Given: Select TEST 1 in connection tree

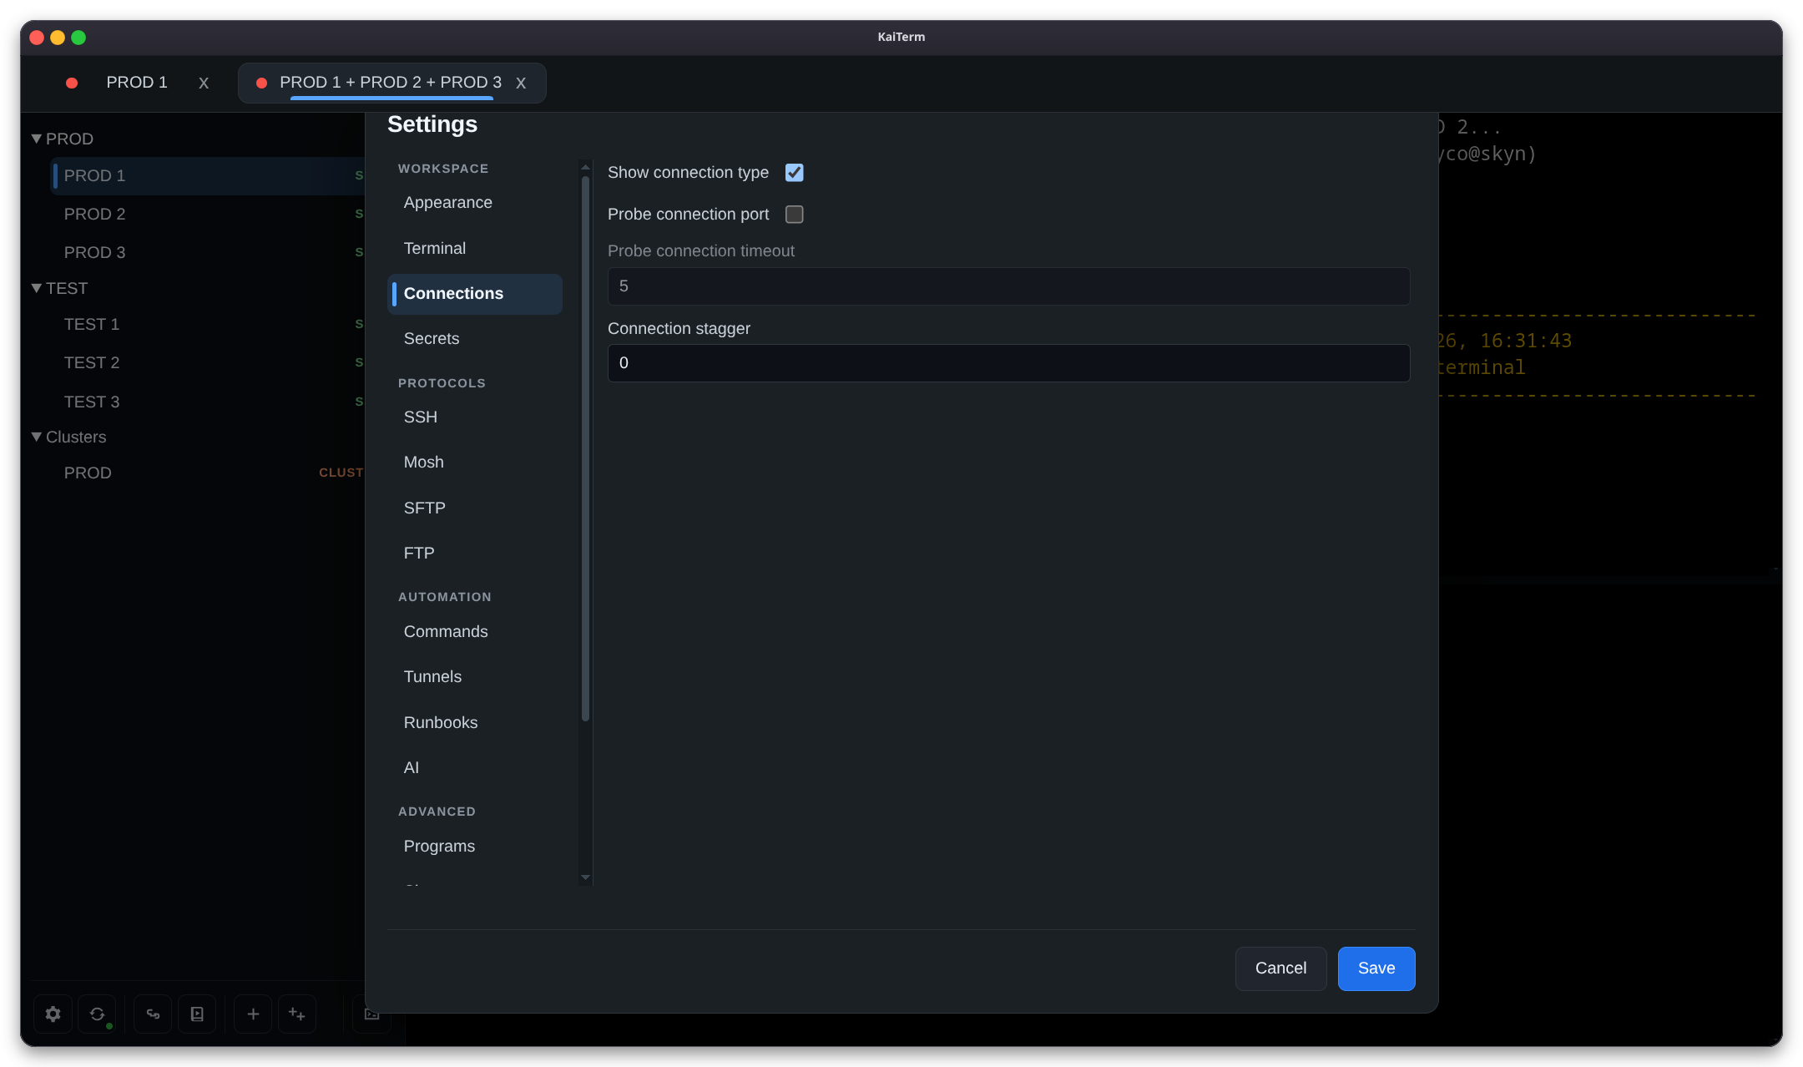Looking at the screenshot, I should click(x=207, y=325).
